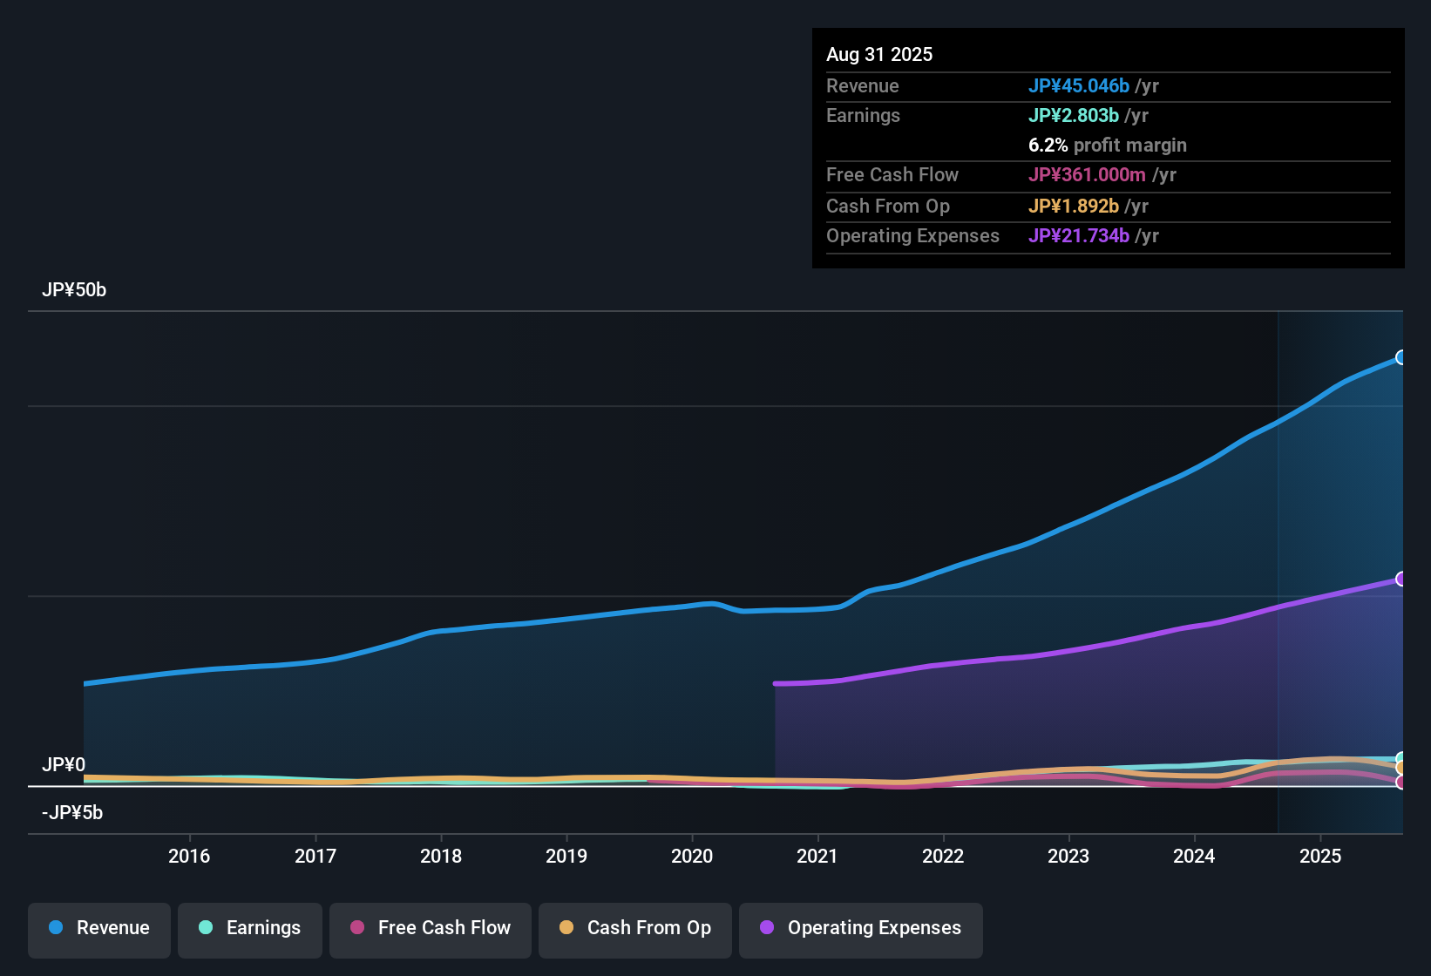The width and height of the screenshot is (1431, 976).
Task: Click the blue dot in Revenue legend
Action: [56, 927]
